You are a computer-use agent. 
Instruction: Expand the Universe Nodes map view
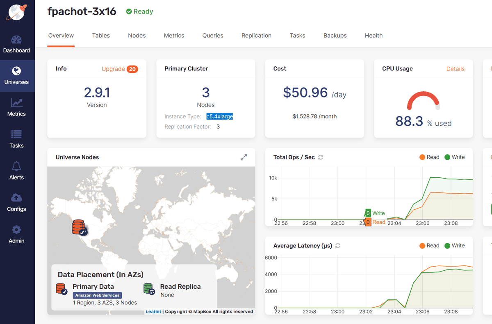[x=244, y=157]
